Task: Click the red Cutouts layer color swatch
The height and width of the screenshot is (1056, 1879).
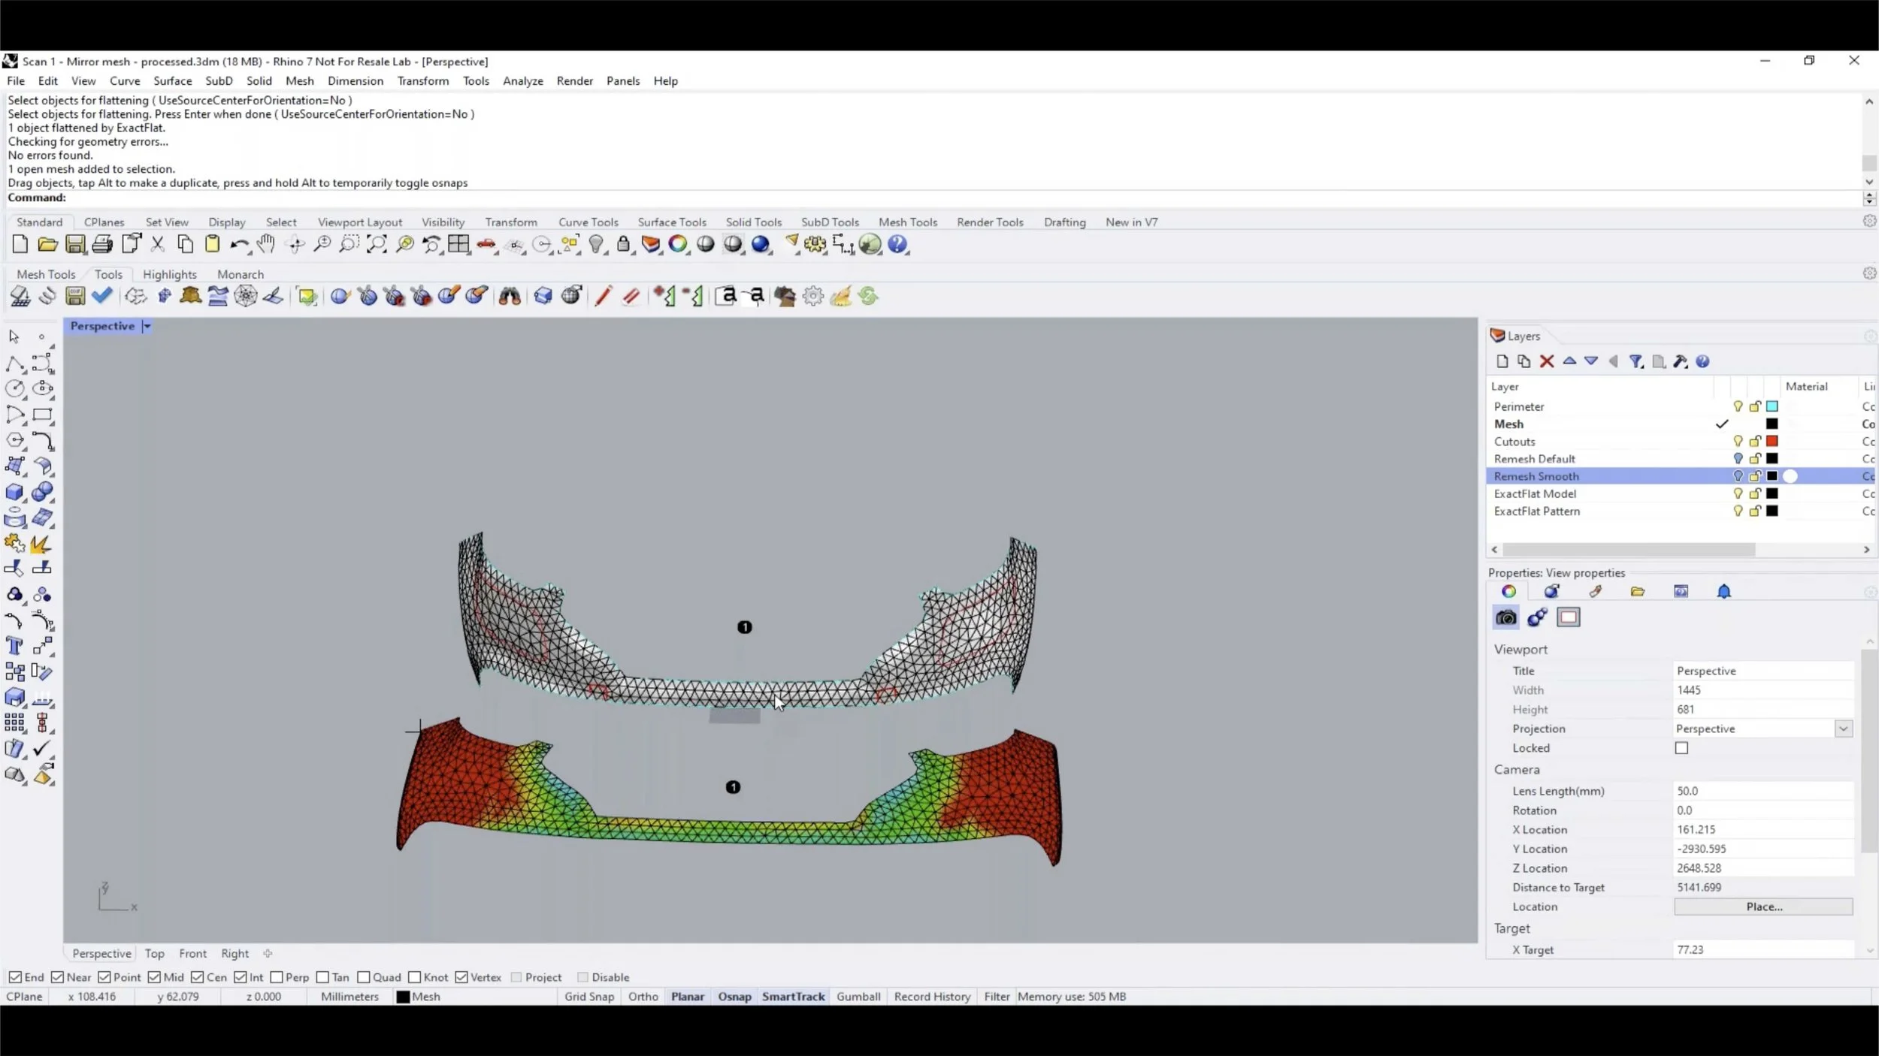Action: (1772, 442)
